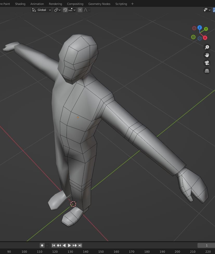The height and width of the screenshot is (254, 215).
Task: Click the current frame field showing 1
Action: pos(206,245)
